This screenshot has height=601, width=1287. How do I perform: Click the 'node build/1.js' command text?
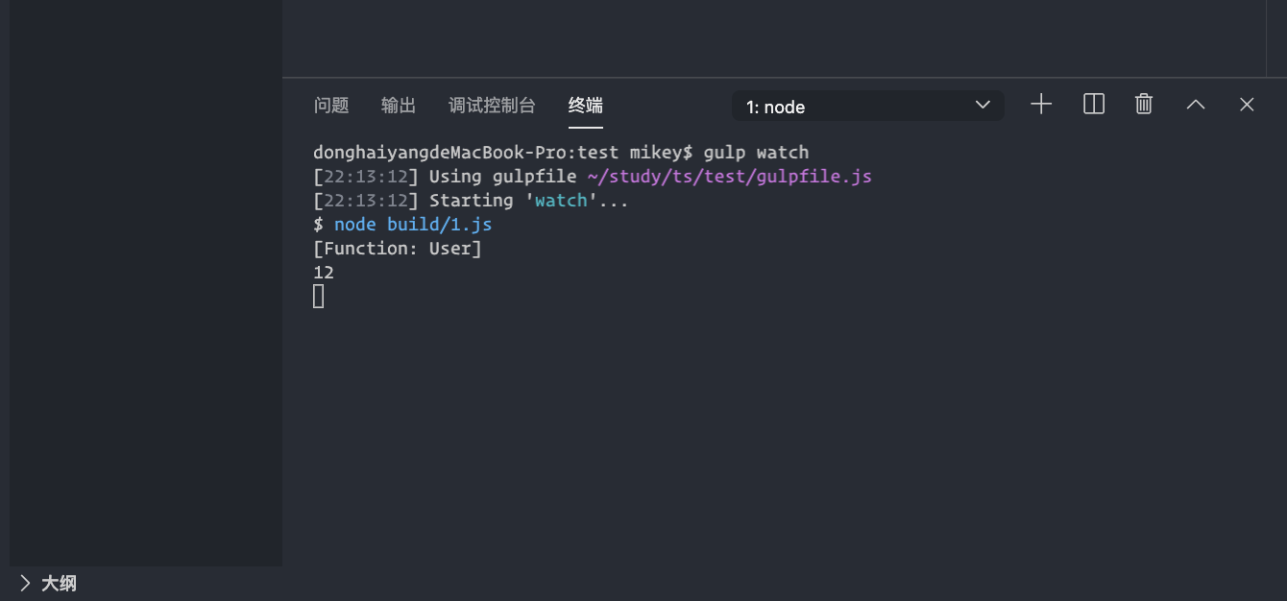coord(413,225)
